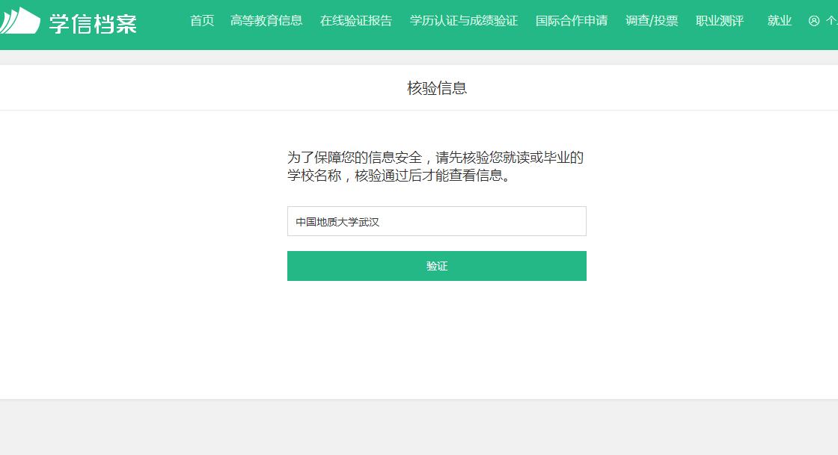Viewport: 838px width, 455px height.
Task: Go to the 首页 home page
Action: point(202,21)
